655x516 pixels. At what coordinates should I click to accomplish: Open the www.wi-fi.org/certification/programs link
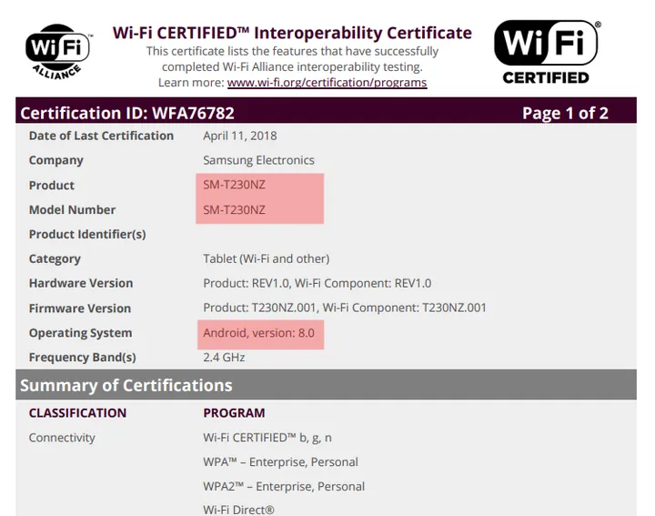tap(327, 83)
